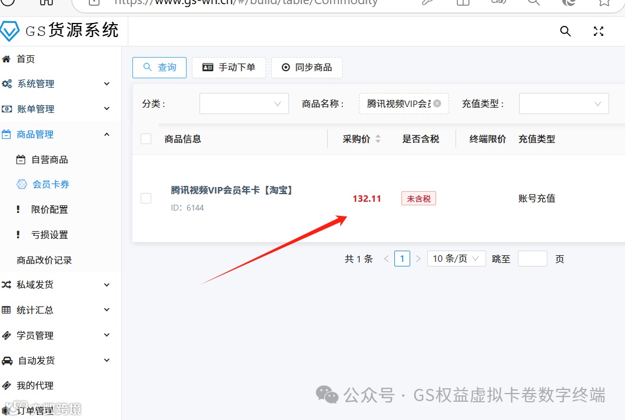625x420 pixels.
Task: Open the 限价配置 submenu item
Action: 49,209
